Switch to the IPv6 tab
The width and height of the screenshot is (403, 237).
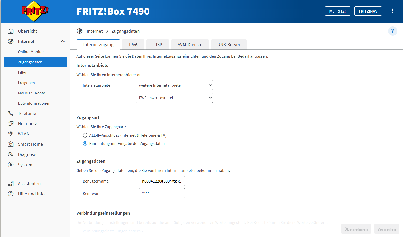click(133, 45)
